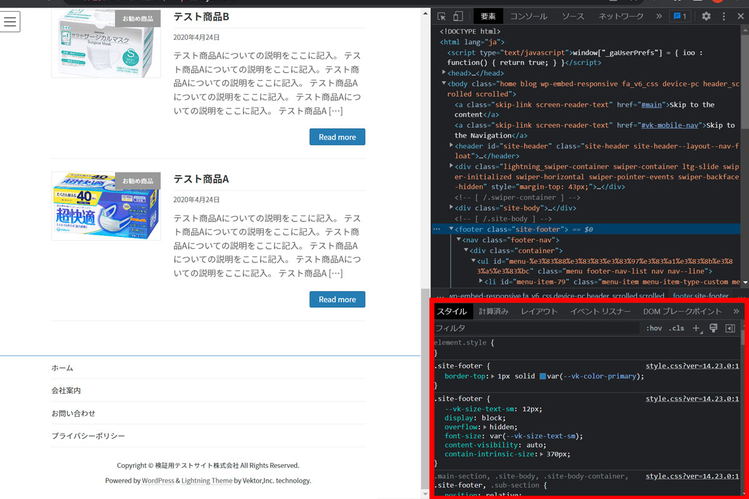749x499 pixels.
Task: Add a new style rule with plus icon
Action: [x=697, y=328]
